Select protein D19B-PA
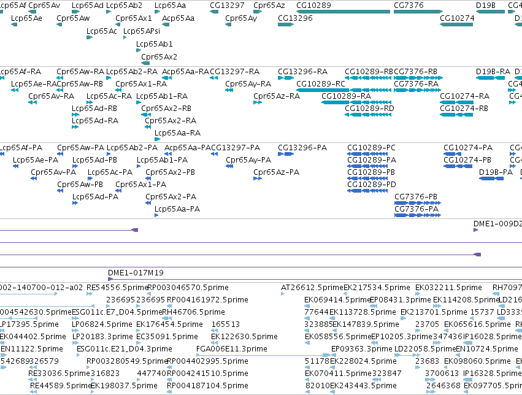522x395 pixels. [491, 178]
